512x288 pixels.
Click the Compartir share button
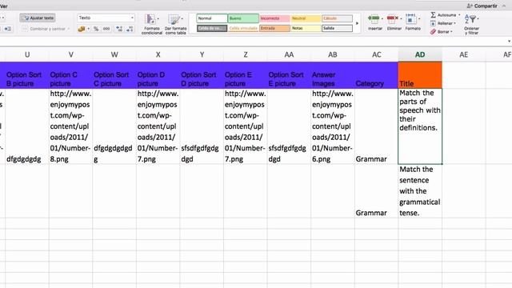tap(482, 6)
